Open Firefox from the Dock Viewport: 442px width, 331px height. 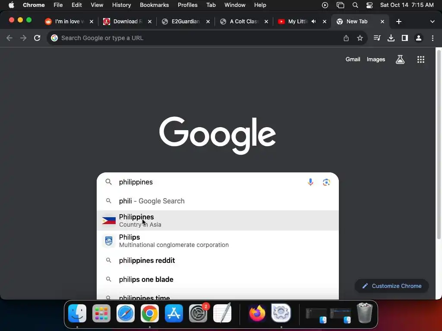257,313
